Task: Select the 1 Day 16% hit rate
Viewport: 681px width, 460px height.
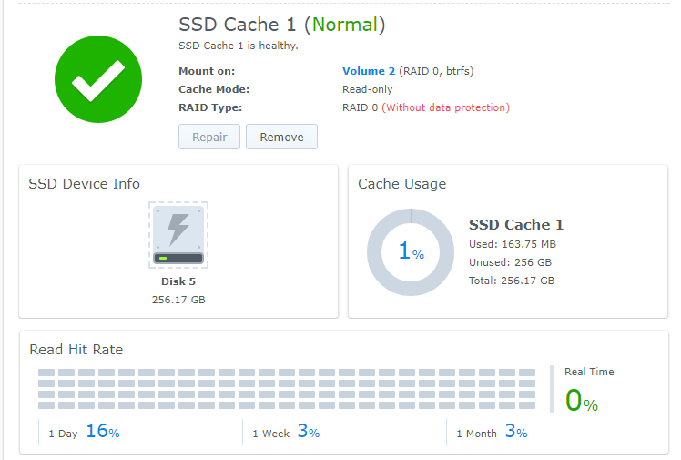Action: tap(85, 432)
